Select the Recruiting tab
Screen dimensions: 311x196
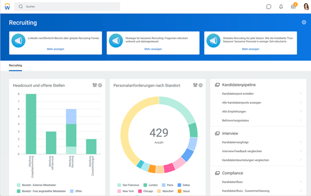[15, 65]
